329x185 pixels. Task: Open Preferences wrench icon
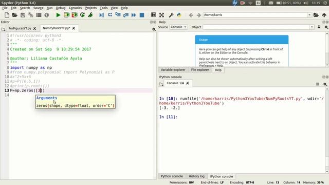(x=171, y=15)
